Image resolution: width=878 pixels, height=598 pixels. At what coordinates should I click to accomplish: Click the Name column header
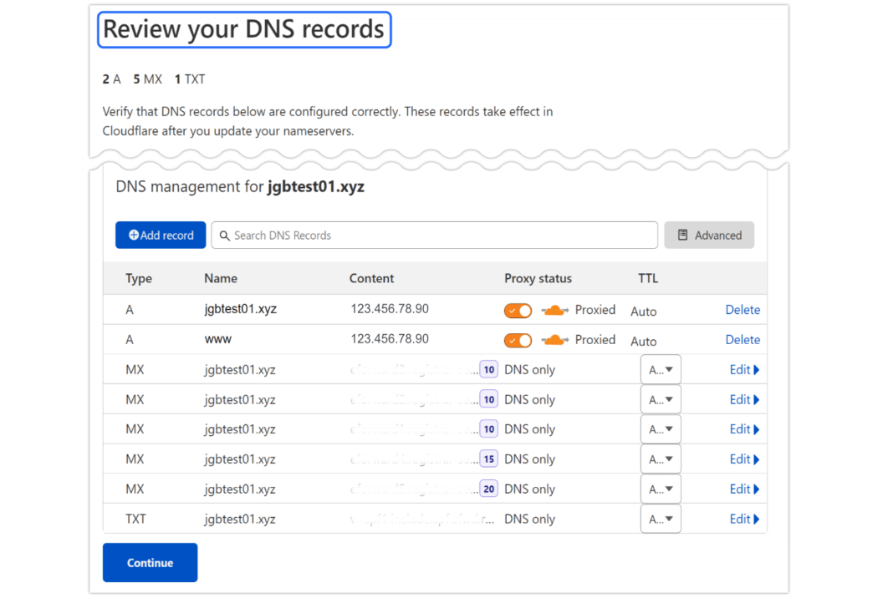[221, 279]
